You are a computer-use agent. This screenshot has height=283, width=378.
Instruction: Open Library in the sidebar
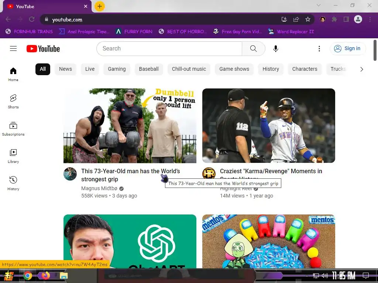13,156
